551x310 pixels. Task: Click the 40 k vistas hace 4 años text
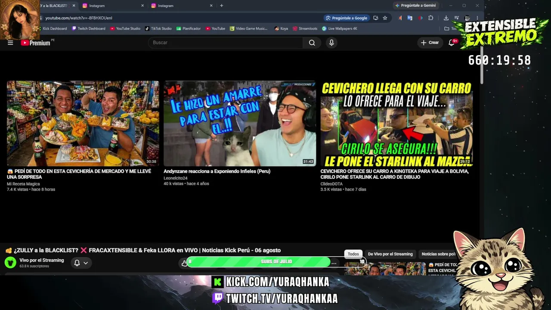(186, 184)
